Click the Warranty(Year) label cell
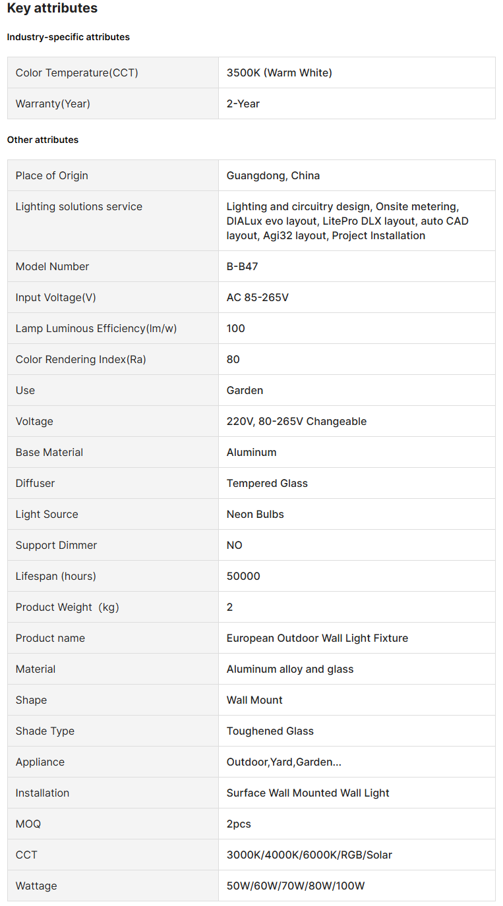The height and width of the screenshot is (906, 503). (53, 103)
